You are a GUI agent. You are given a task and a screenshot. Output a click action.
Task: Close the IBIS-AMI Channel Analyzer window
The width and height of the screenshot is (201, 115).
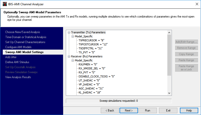(x=196, y=4)
